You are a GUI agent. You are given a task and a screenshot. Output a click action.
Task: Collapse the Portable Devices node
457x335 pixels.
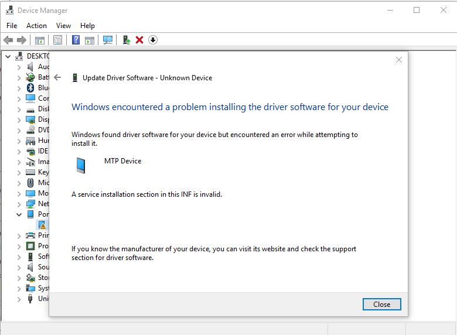(x=19, y=214)
